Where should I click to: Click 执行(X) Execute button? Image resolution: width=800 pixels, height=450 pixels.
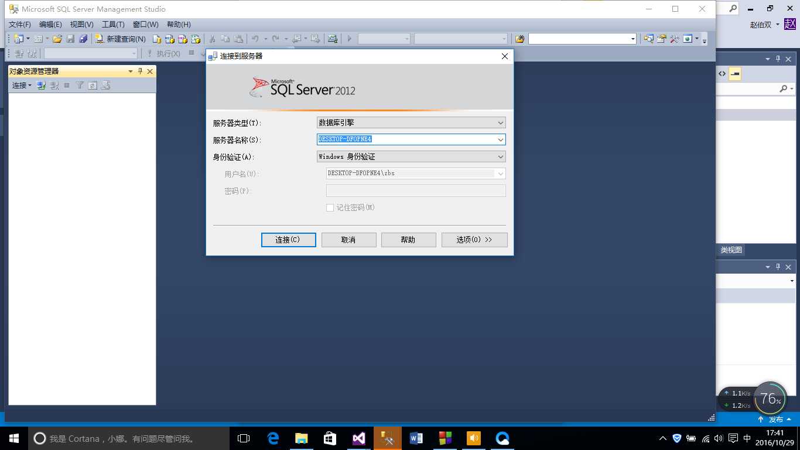tap(163, 53)
